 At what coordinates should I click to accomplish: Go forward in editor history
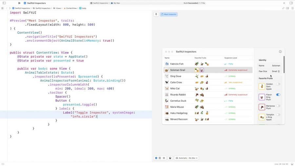point(10,8)
